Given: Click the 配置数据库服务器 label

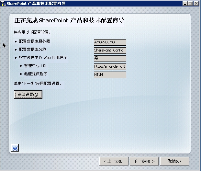Looking at the screenshot, I should pyautogui.click(x=34, y=41).
